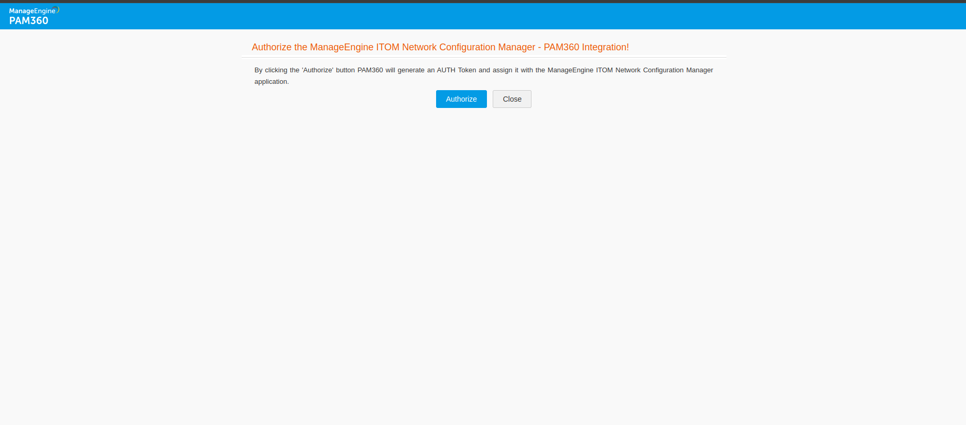Click the 'By clicking the Authorize button' description text
966x425 pixels.
tap(484, 75)
